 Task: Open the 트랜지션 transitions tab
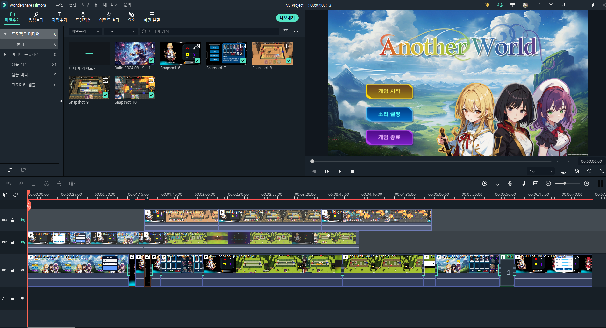83,17
